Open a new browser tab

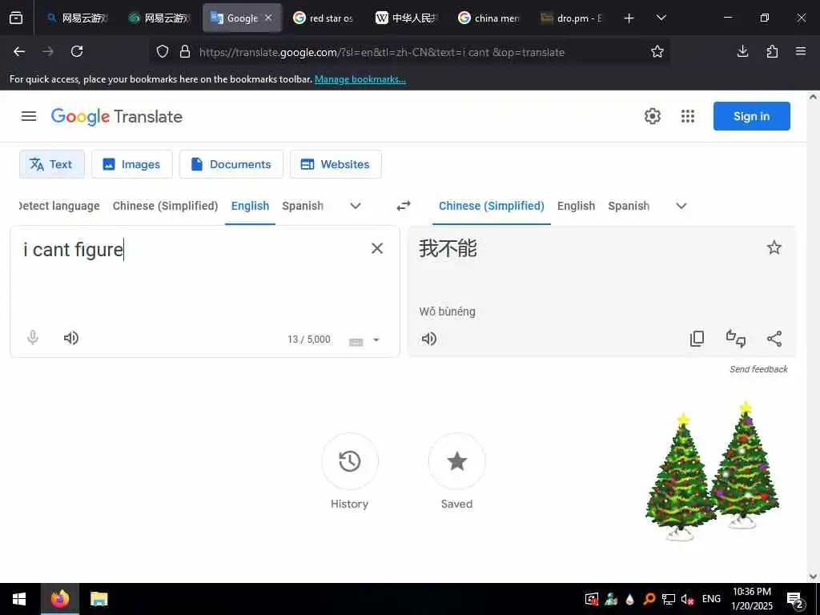click(629, 18)
